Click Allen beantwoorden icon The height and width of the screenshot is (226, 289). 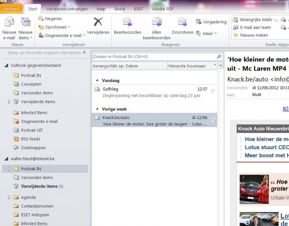pyautogui.click(x=156, y=22)
